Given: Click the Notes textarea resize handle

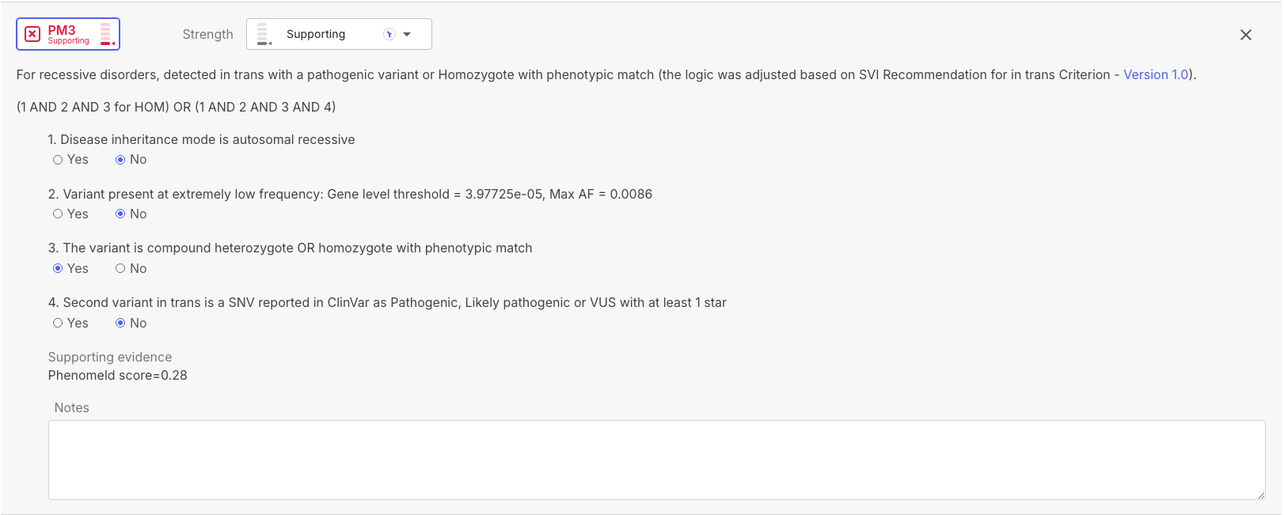Looking at the screenshot, I should click(x=1260, y=494).
